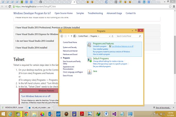Switch to the LinkedIn browser tab
The height and width of the screenshot is (117, 176).
coord(144,2)
